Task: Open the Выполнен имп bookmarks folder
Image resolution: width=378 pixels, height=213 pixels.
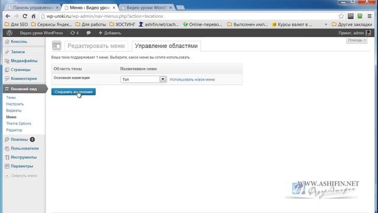Action: click(247, 24)
